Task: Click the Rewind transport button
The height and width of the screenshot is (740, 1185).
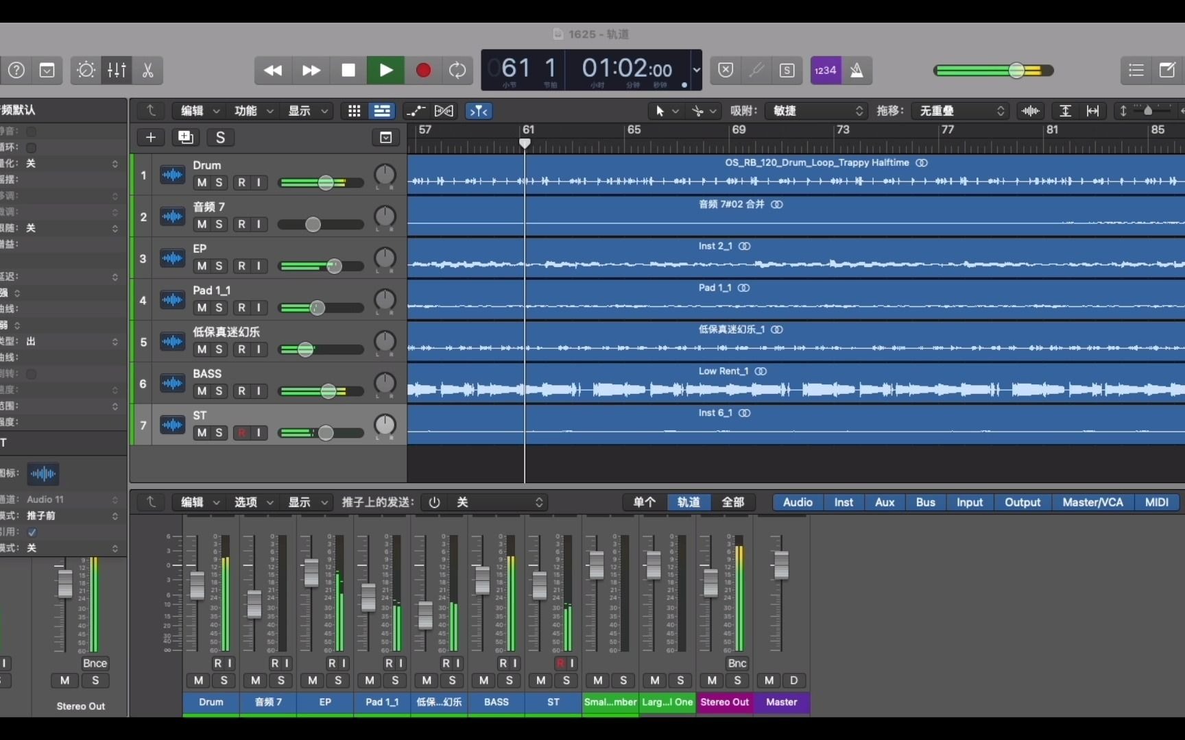Action: pos(273,71)
